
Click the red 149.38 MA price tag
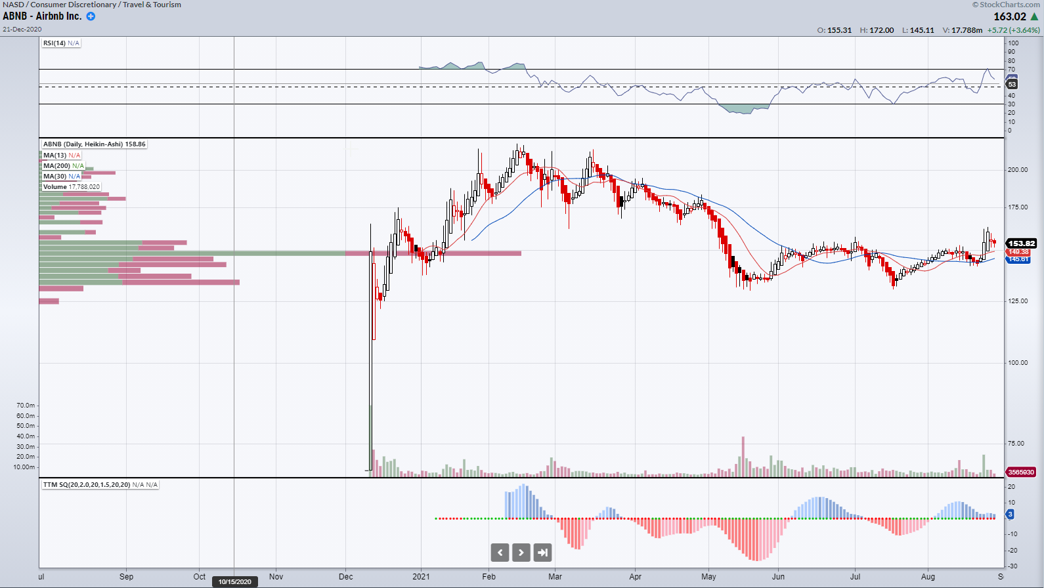pyautogui.click(x=1018, y=252)
